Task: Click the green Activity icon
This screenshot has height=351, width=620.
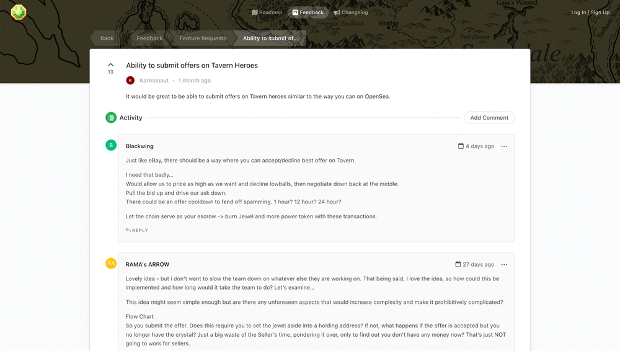Action: pos(111,118)
